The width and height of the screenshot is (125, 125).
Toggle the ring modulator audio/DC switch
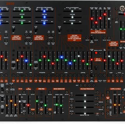(x=41, y=105)
